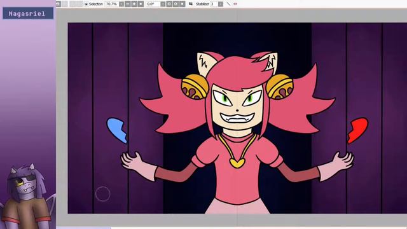Rotate canvas clockwise button
Screen dimensions: 407x229
[176, 4]
